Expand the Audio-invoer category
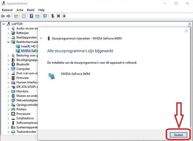The width and height of the screenshot is (193, 141). tap(8, 28)
